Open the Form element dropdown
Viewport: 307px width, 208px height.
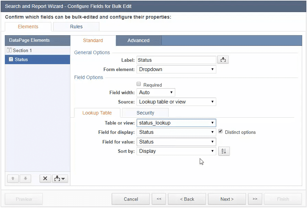tap(176, 69)
